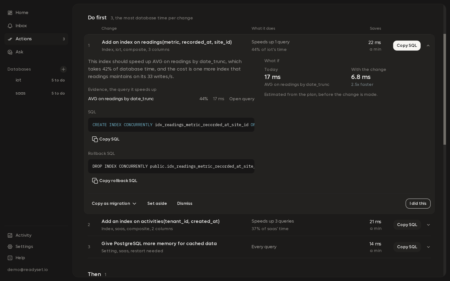Add a database with the plus icon
This screenshot has width=450, height=281.
tap(63, 69)
